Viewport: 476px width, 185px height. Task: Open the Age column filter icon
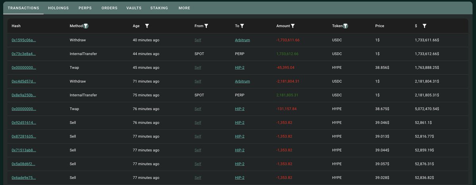click(x=147, y=26)
